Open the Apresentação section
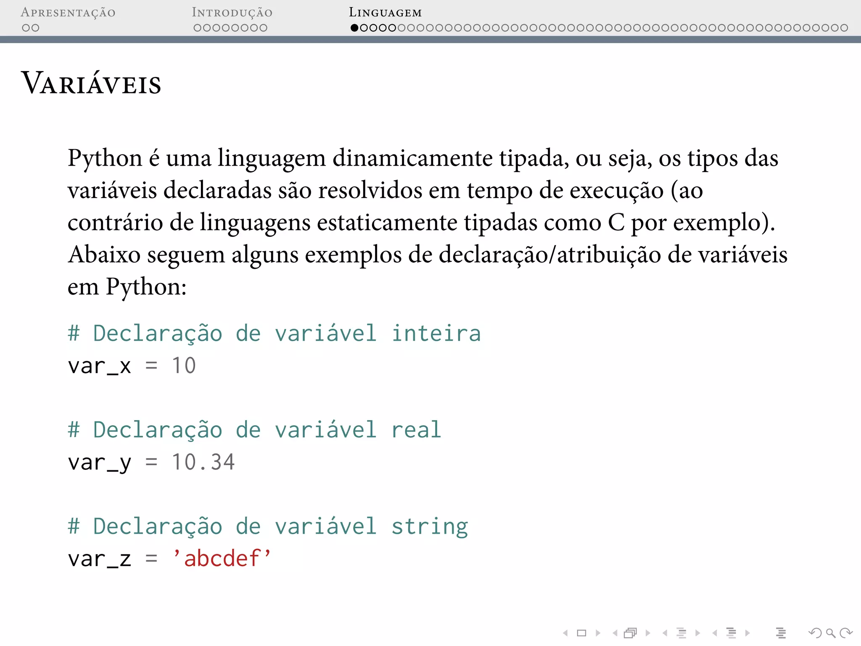 pos(68,13)
